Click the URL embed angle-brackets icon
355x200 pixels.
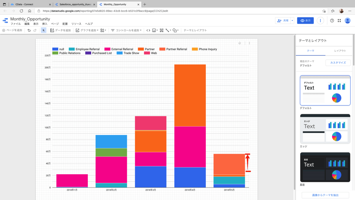148,30
